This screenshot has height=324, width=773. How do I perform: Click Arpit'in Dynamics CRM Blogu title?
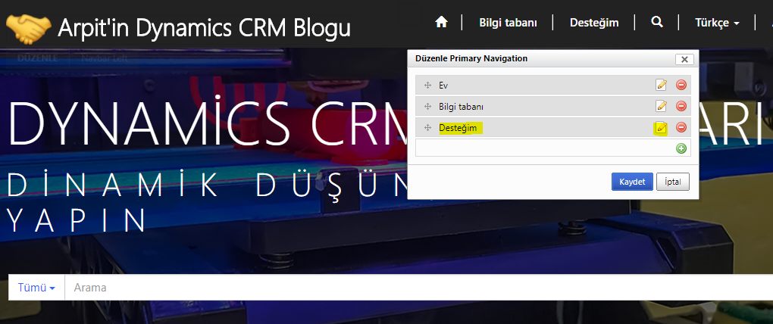[204, 29]
